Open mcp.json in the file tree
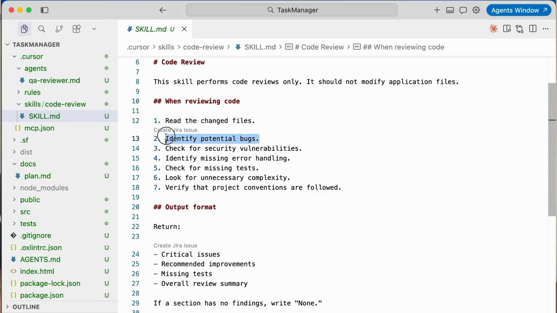 pos(39,128)
